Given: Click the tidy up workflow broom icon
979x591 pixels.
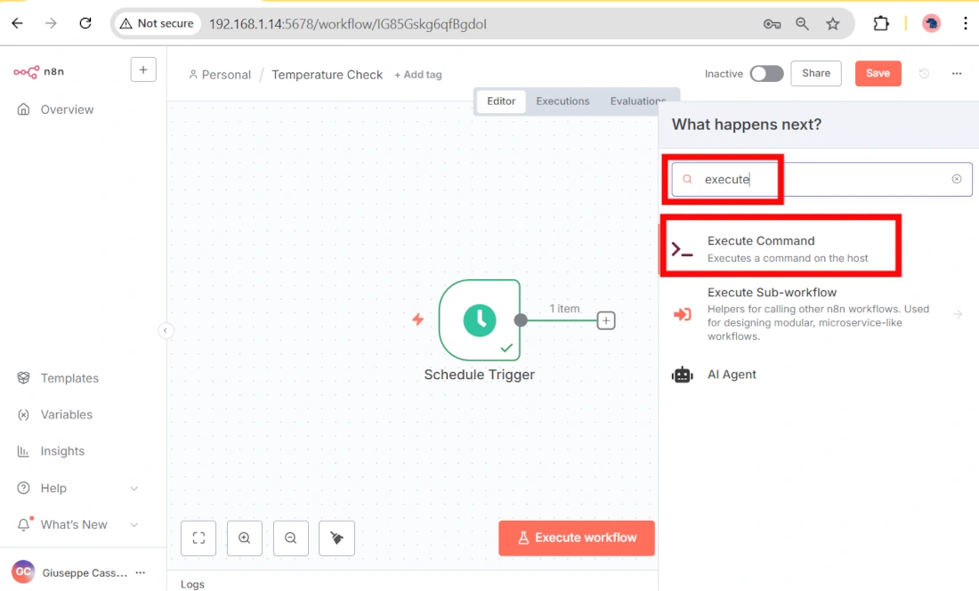Looking at the screenshot, I should [336, 538].
